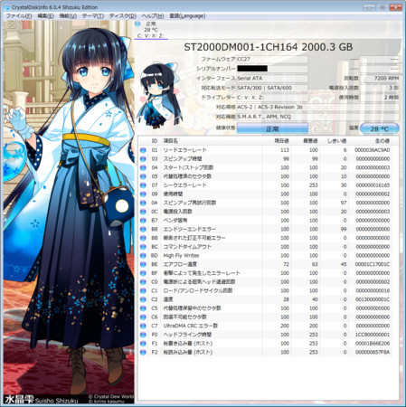This screenshot has height=407, width=406.
Task: Open the ディスク(D) menu
Action: 123,16
